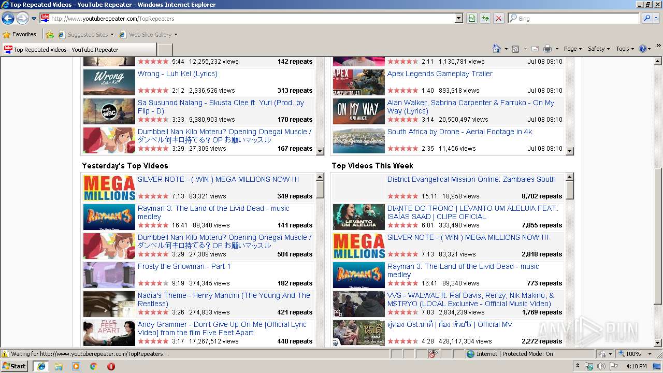Viewport: 663px width, 373px height.
Task: Open Andy Grammer Don't Give Up link
Action: [x=222, y=328]
